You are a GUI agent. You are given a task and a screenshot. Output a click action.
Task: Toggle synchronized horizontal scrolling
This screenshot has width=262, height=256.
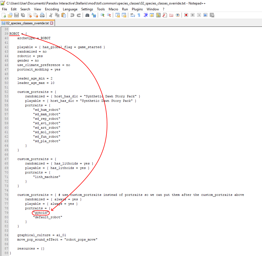point(124,15)
